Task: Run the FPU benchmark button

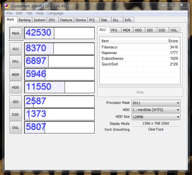Action: 16,61
